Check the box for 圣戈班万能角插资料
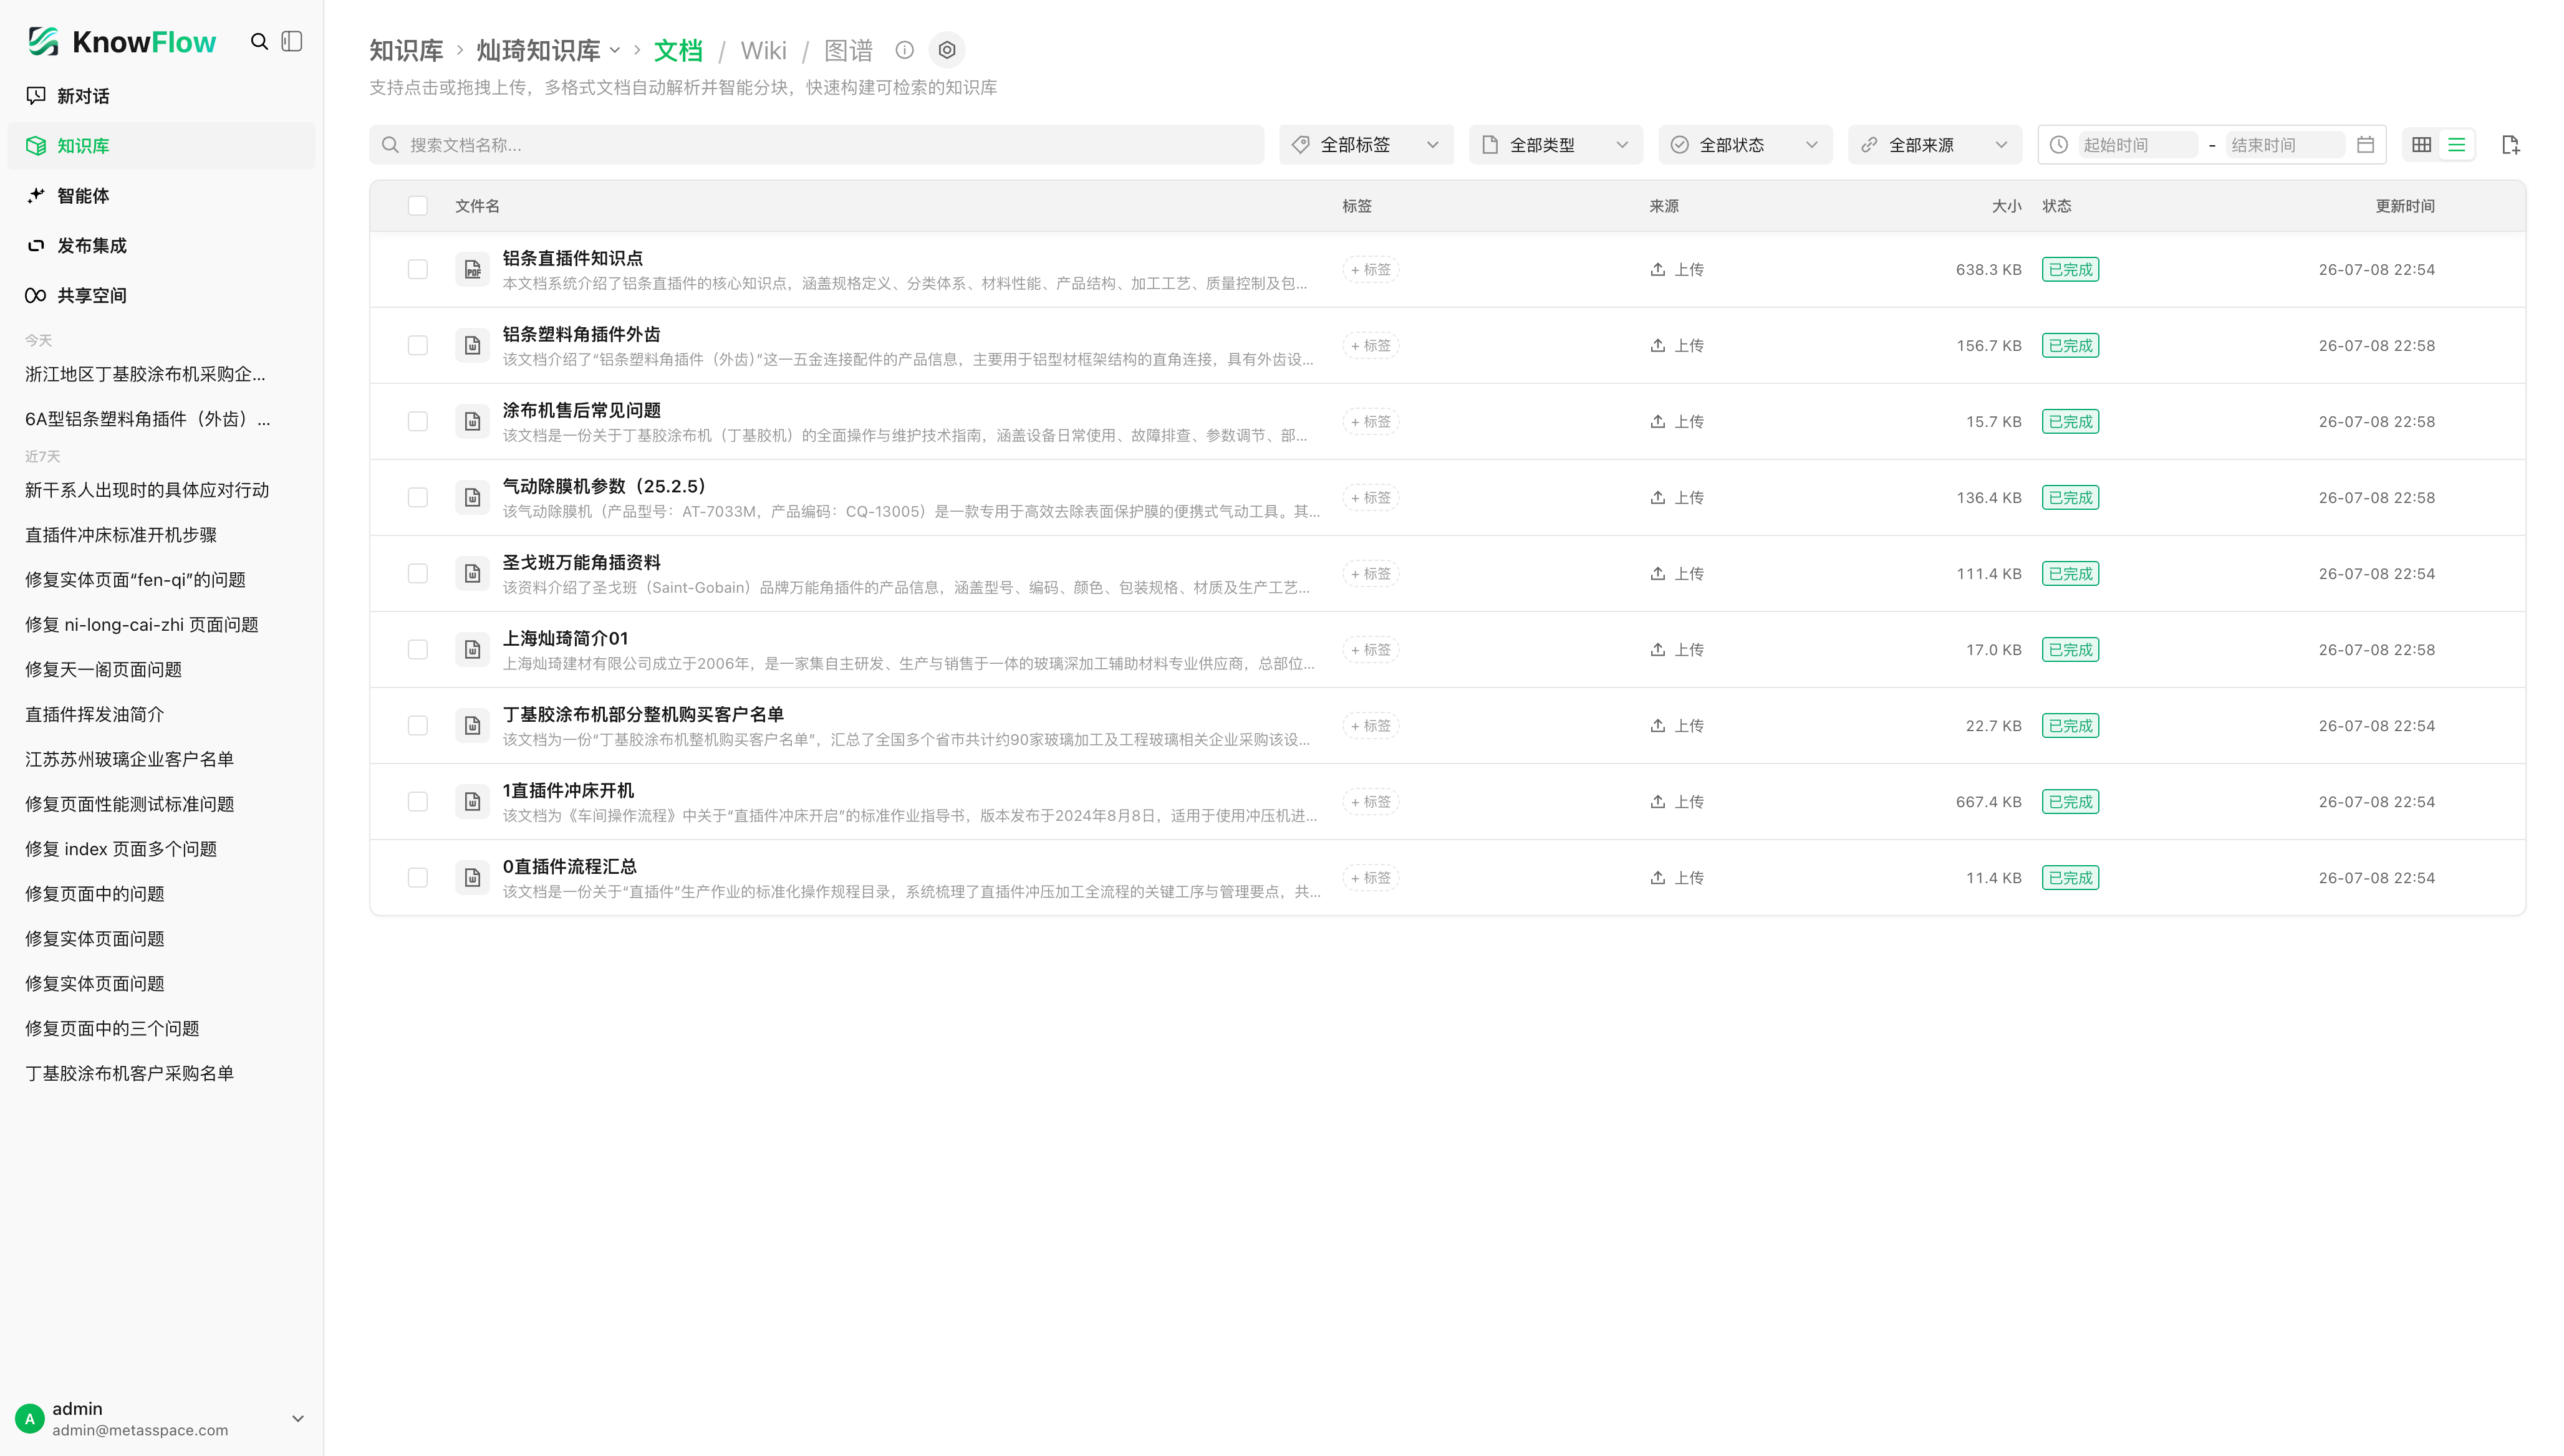Image resolution: width=2564 pixels, height=1456 pixels. pyautogui.click(x=417, y=574)
